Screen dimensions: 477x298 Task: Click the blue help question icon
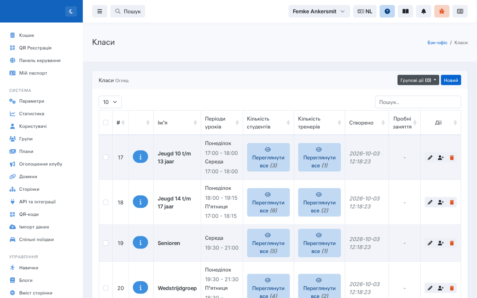click(387, 11)
